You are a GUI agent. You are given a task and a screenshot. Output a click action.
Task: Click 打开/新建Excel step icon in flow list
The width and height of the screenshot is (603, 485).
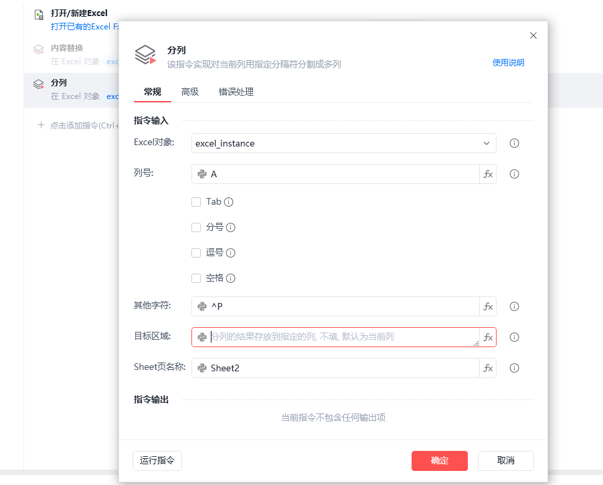(x=39, y=15)
